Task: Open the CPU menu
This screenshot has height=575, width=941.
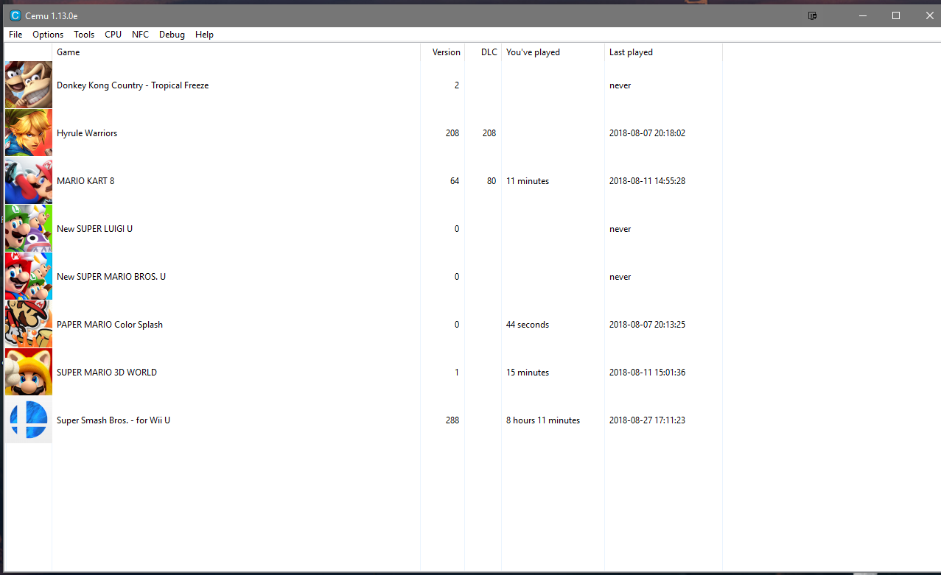Action: coord(113,35)
